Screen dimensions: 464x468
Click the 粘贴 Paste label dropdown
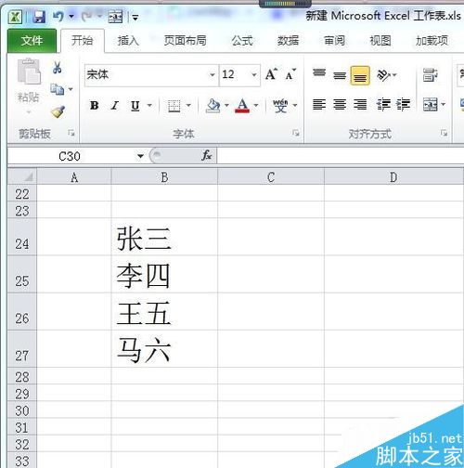pos(29,103)
